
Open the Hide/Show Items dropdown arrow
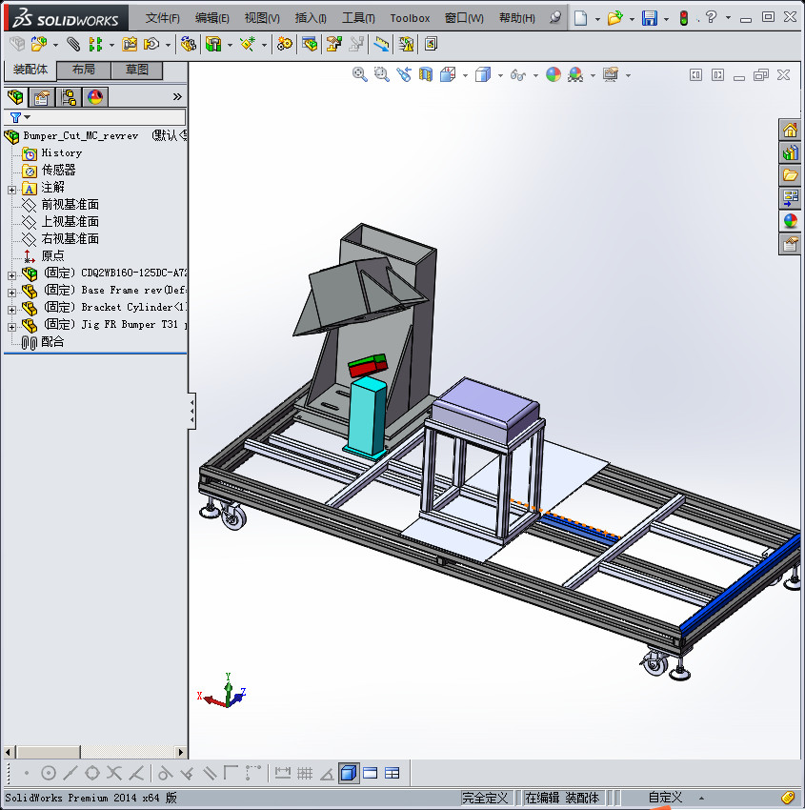(535, 75)
